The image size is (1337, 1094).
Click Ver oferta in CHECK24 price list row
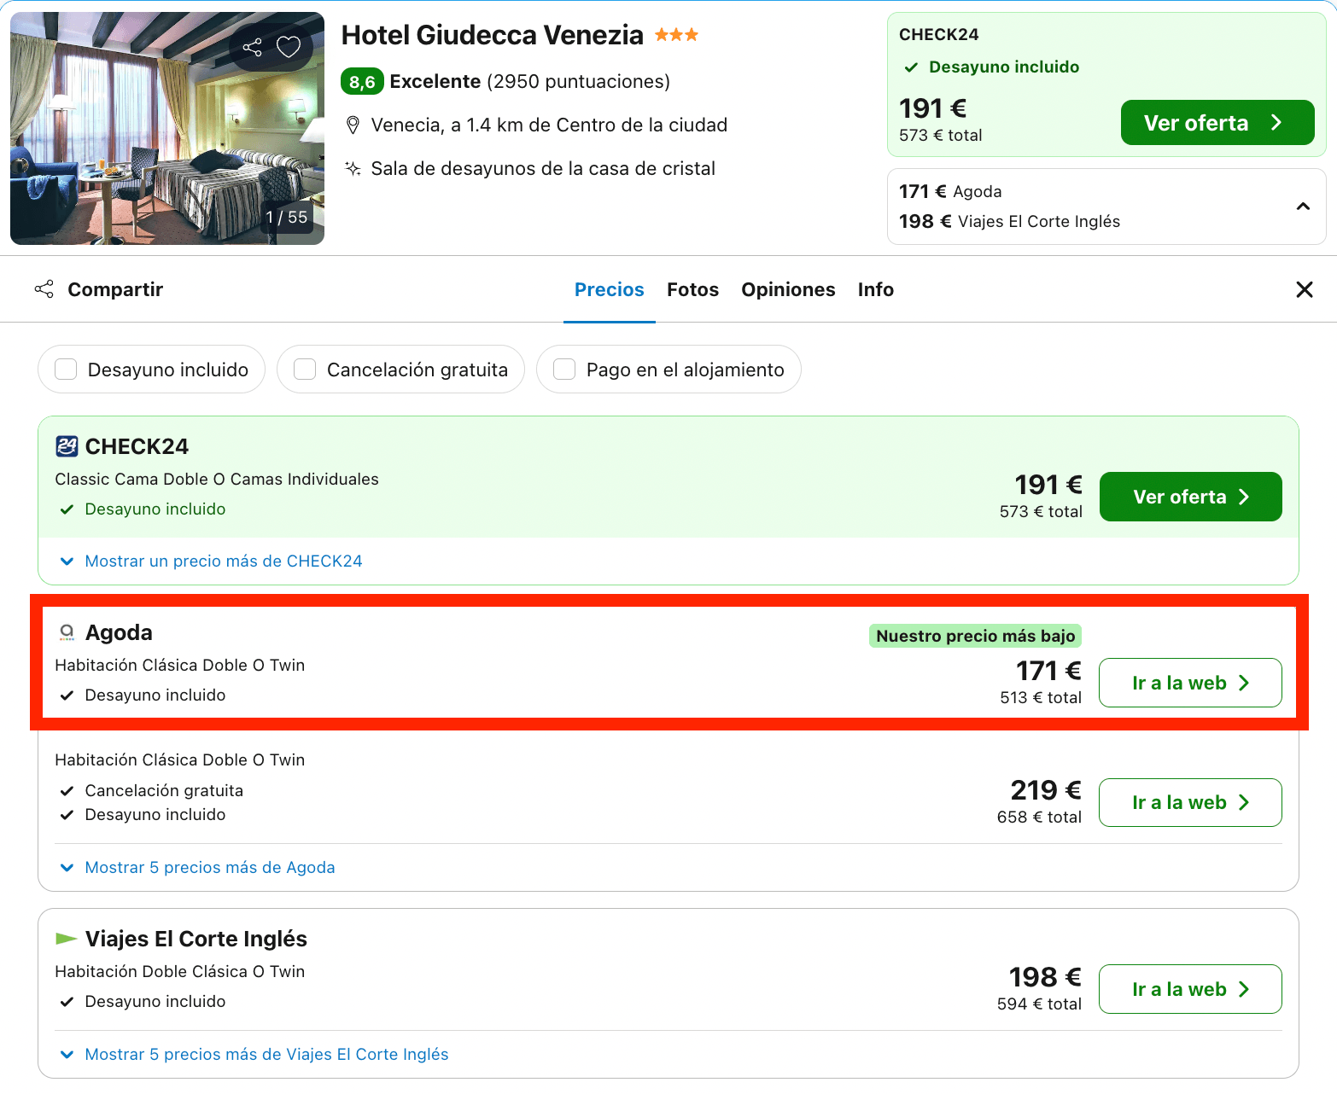1191,497
